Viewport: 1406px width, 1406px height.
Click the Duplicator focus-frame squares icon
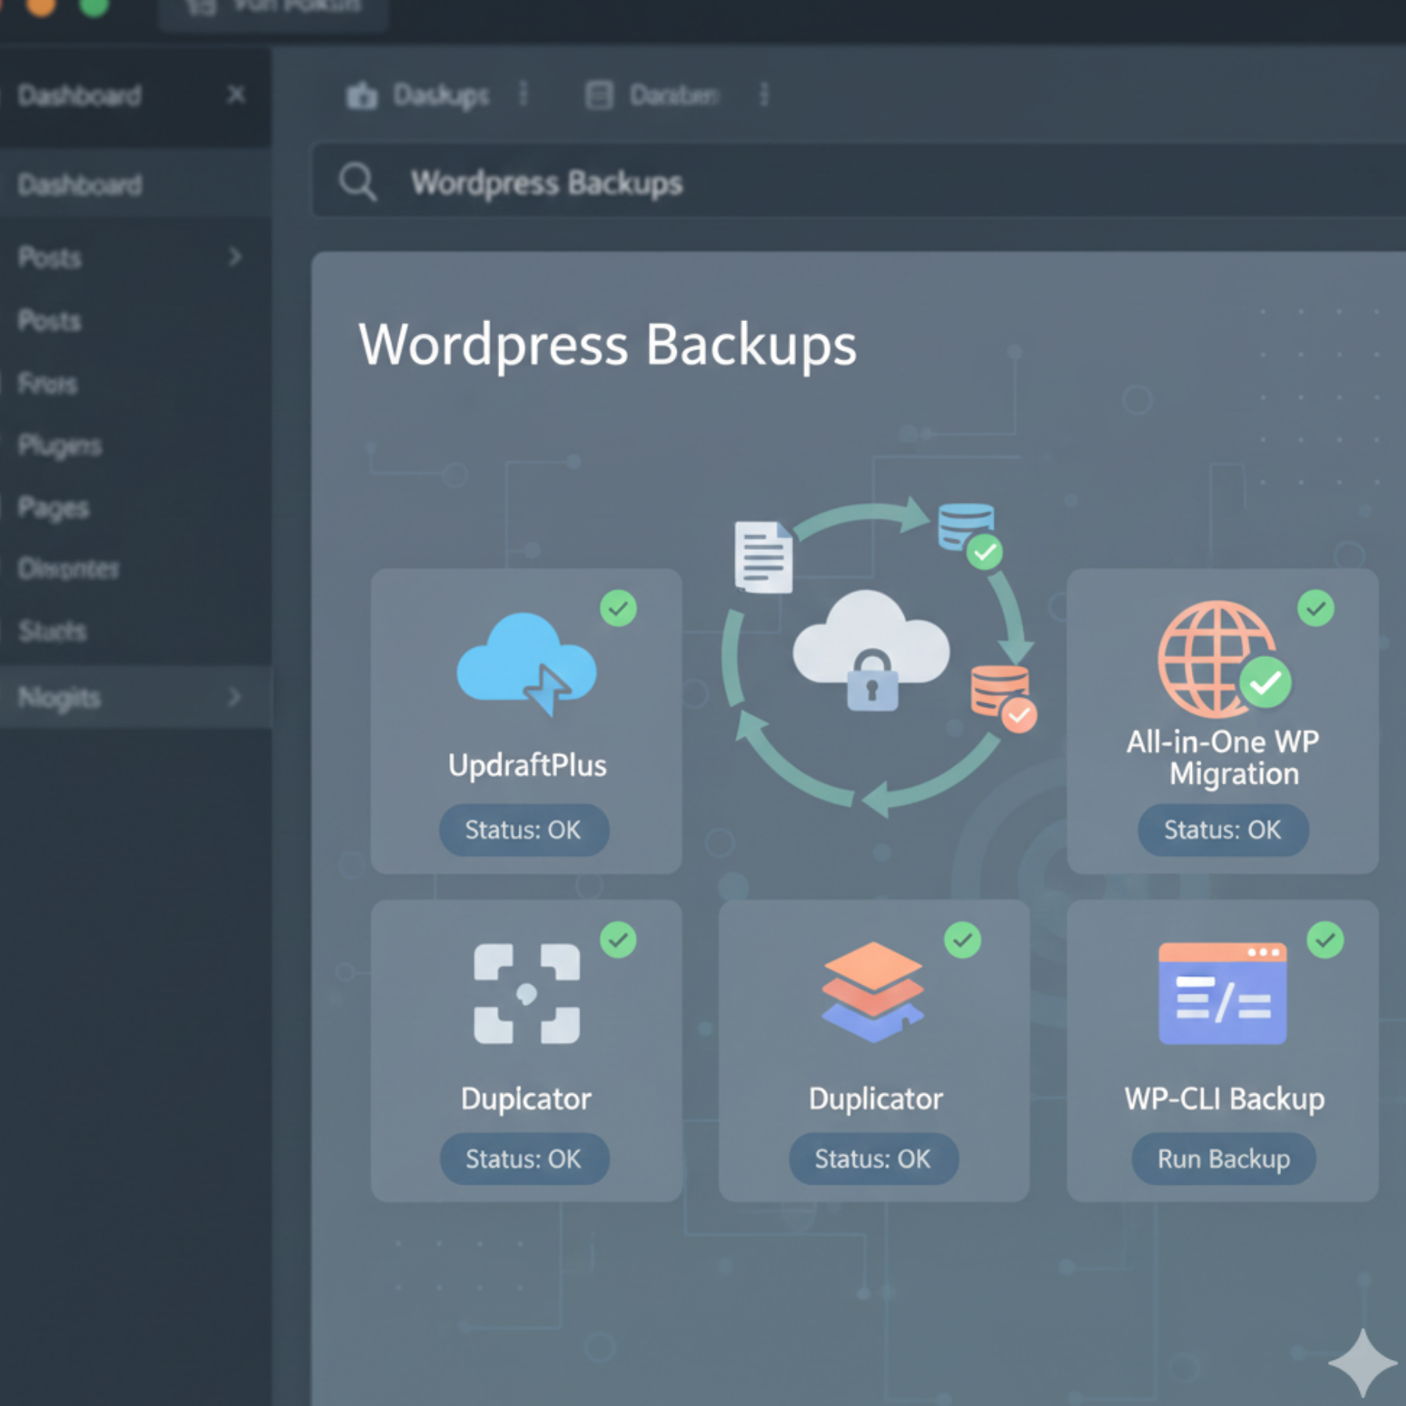pos(526,994)
